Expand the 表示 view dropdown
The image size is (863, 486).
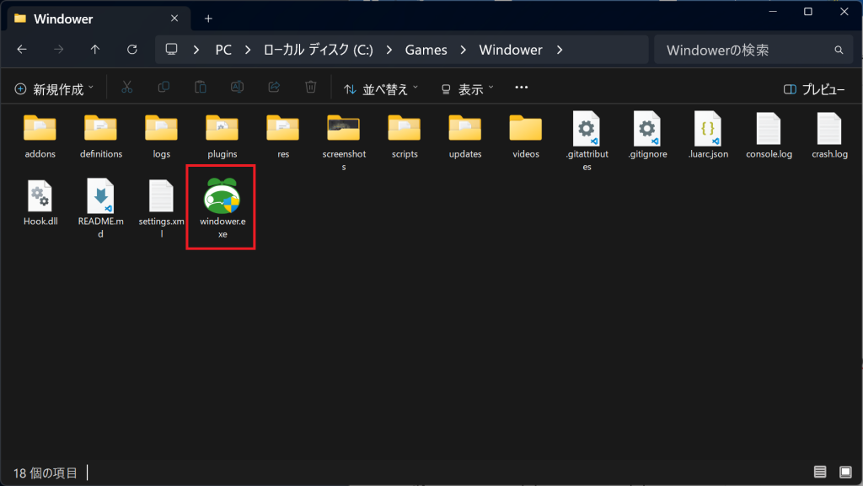(468, 88)
